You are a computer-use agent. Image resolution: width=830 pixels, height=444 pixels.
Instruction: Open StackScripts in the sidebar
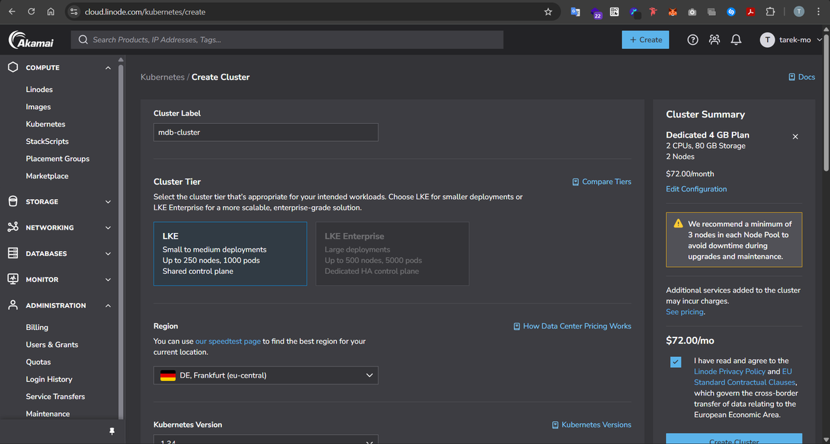point(47,142)
